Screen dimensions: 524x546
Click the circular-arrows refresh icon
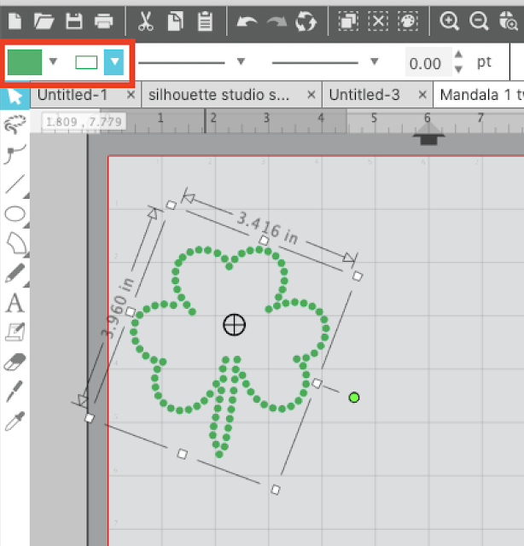pos(306,21)
